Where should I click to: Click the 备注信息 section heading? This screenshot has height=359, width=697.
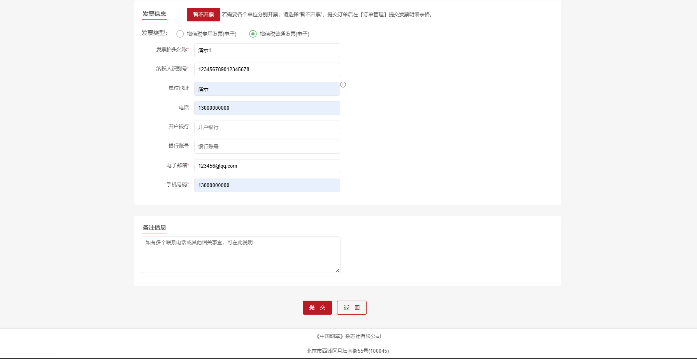(x=154, y=228)
